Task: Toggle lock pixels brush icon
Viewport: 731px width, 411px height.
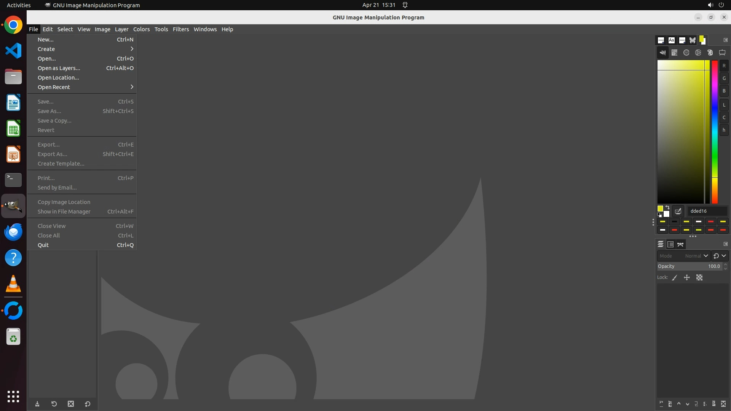Action: tap(675, 278)
